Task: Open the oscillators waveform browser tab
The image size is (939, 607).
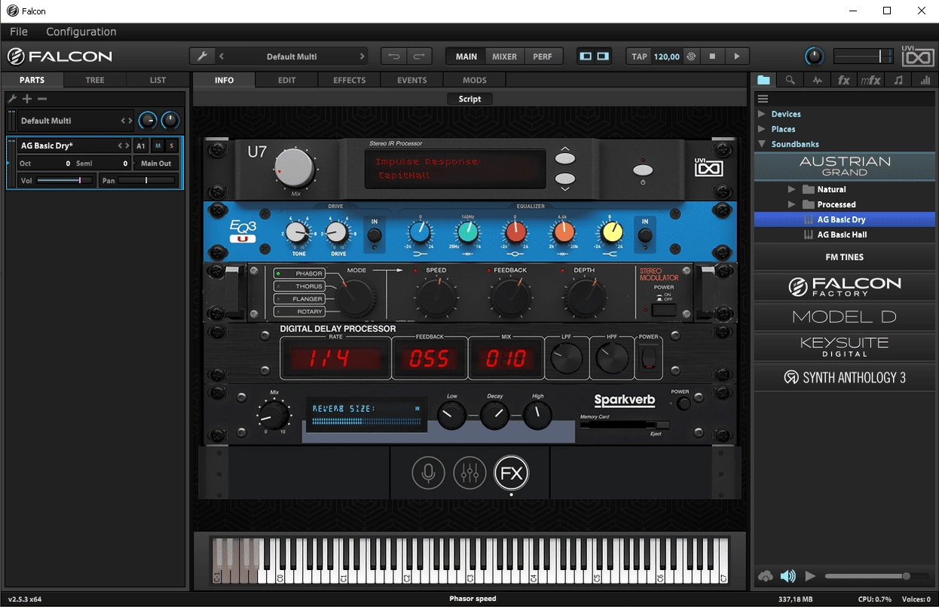Action: click(817, 80)
